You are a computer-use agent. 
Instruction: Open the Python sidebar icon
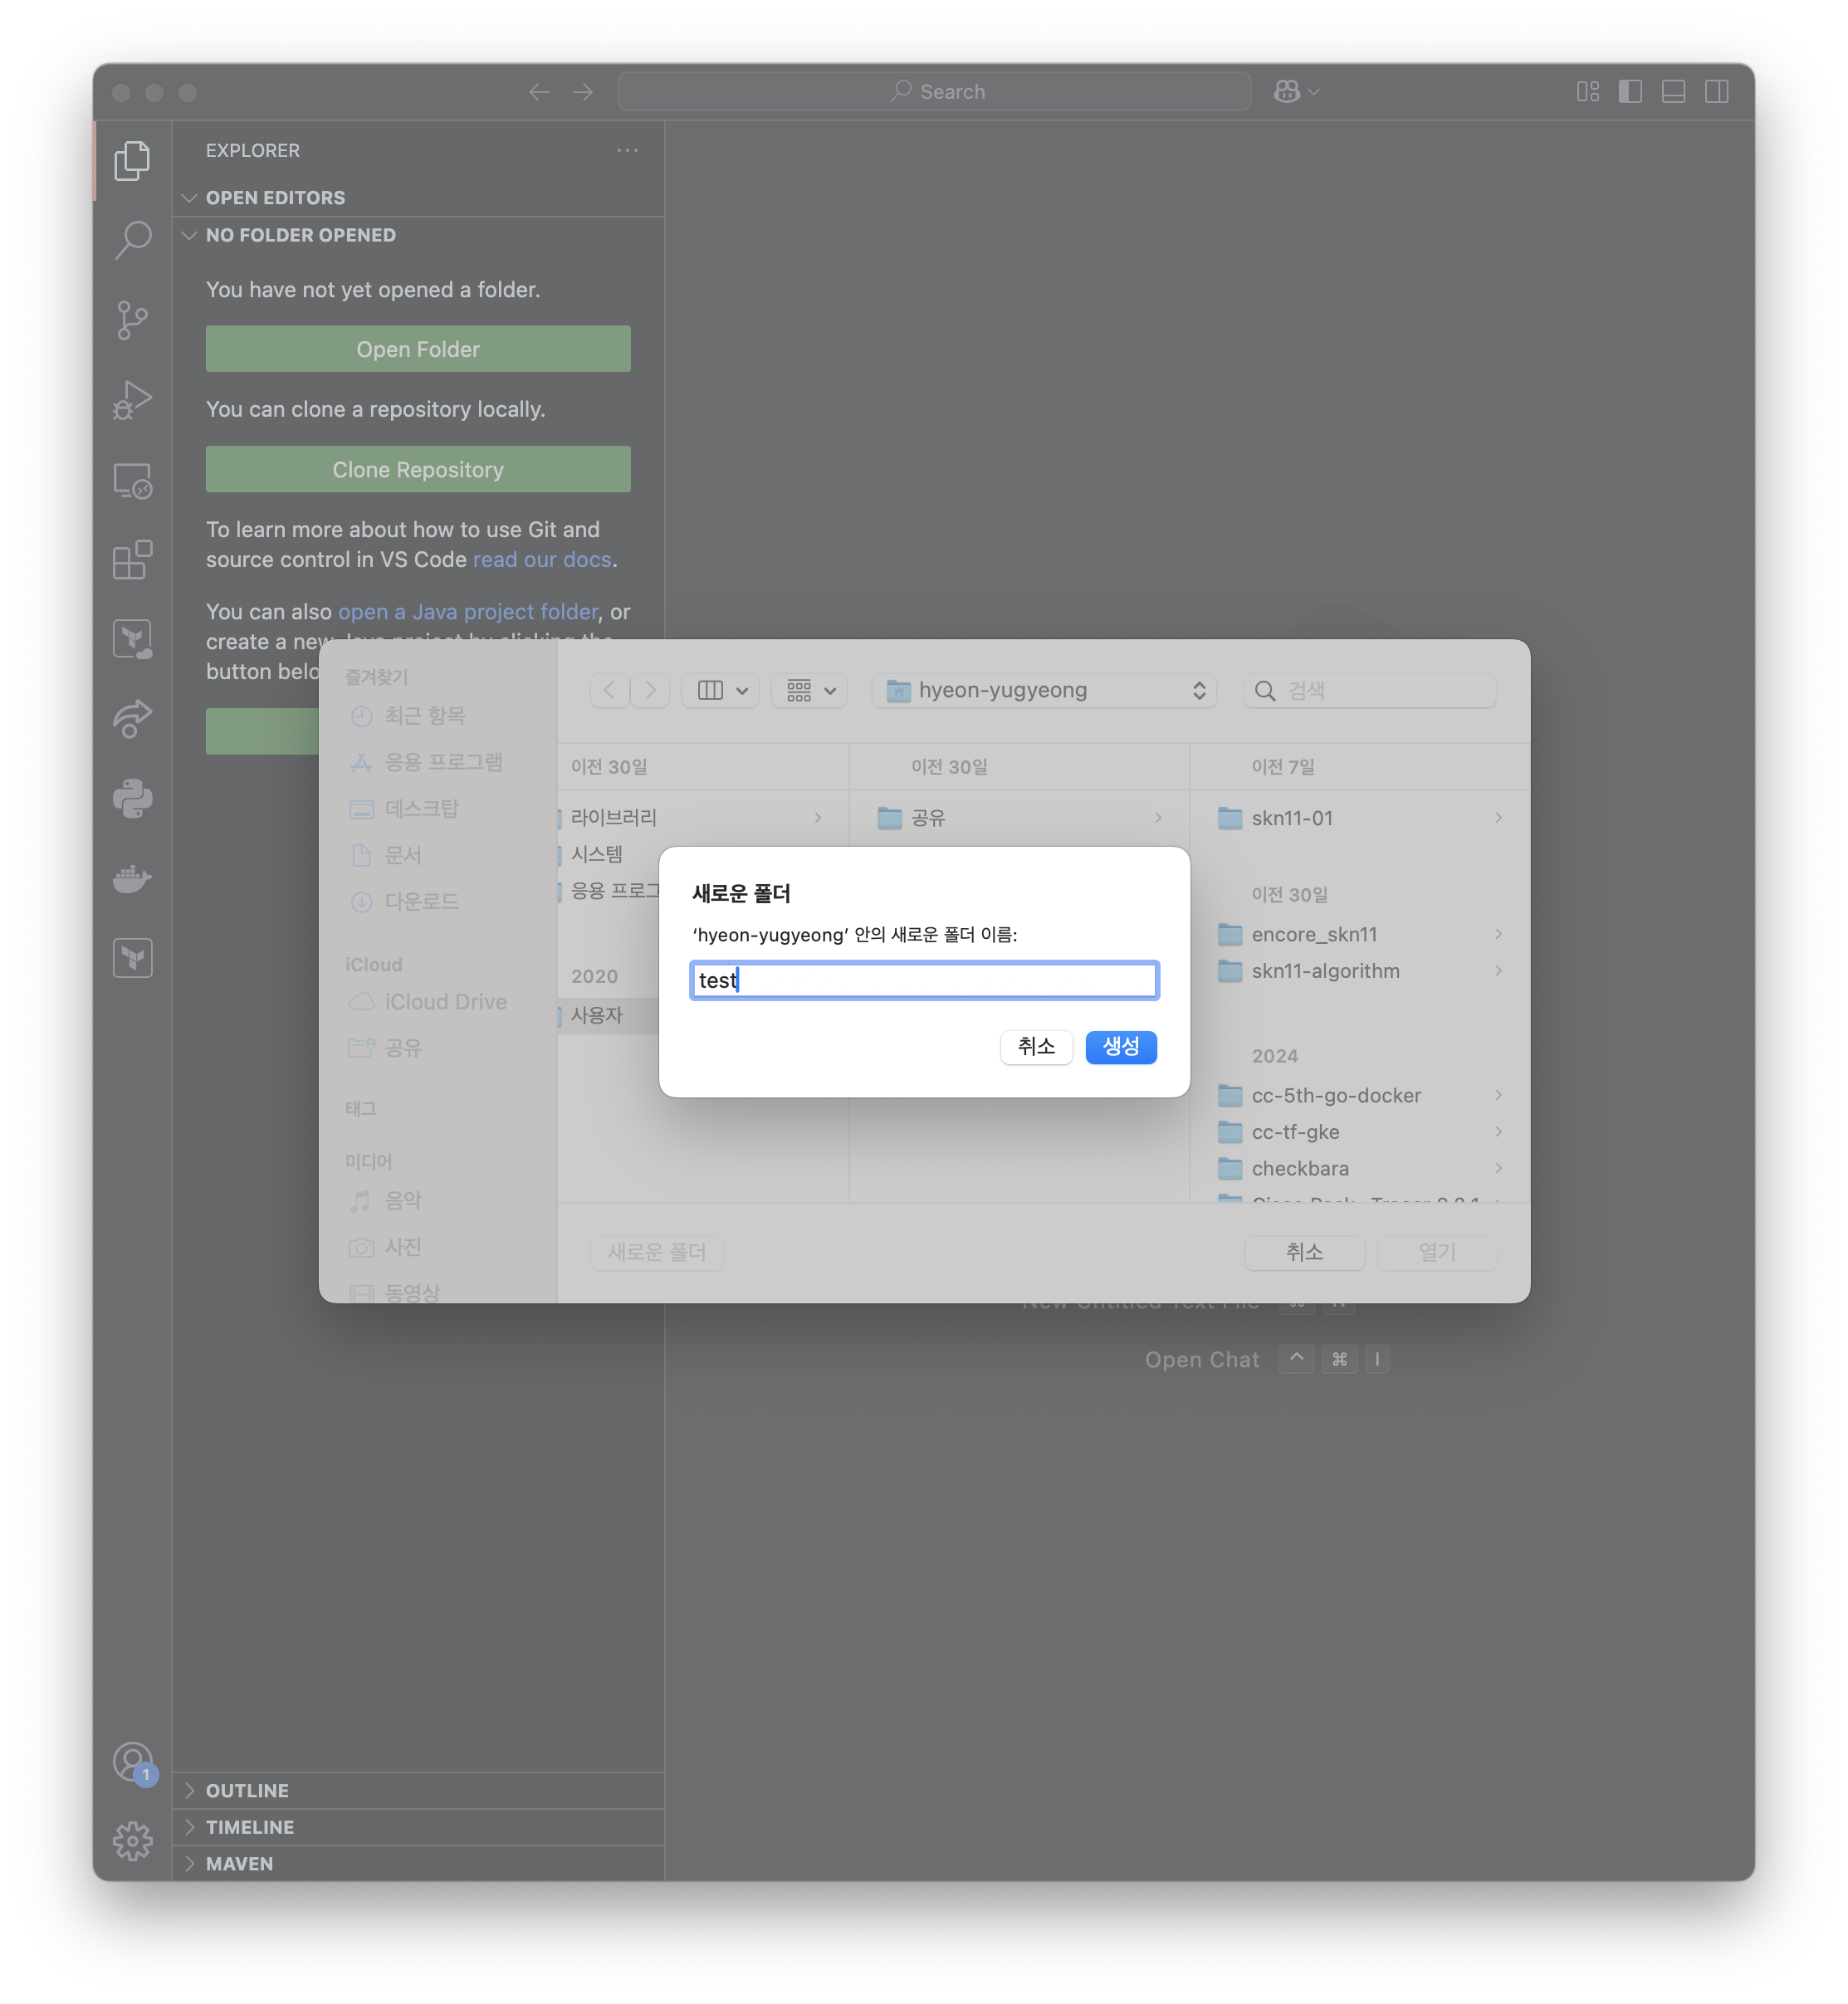[x=132, y=799]
